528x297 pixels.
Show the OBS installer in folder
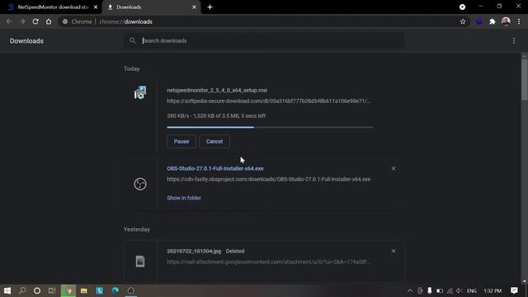pos(184,198)
